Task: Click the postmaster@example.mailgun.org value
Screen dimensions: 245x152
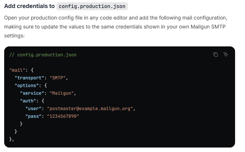Action: point(90,108)
